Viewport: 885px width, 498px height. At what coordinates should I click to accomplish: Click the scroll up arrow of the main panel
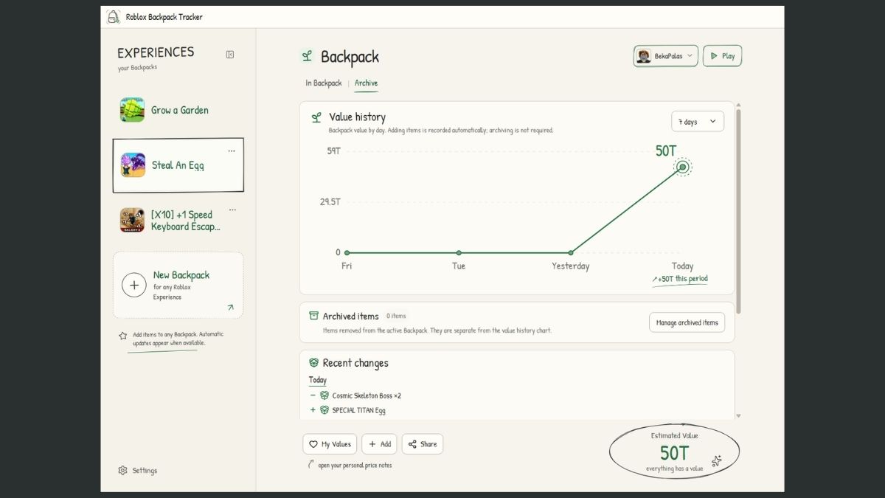tap(738, 105)
